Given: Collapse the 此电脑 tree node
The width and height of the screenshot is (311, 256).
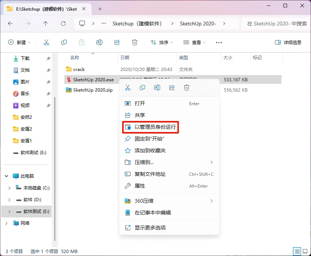Looking at the screenshot, I should coord(7,176).
